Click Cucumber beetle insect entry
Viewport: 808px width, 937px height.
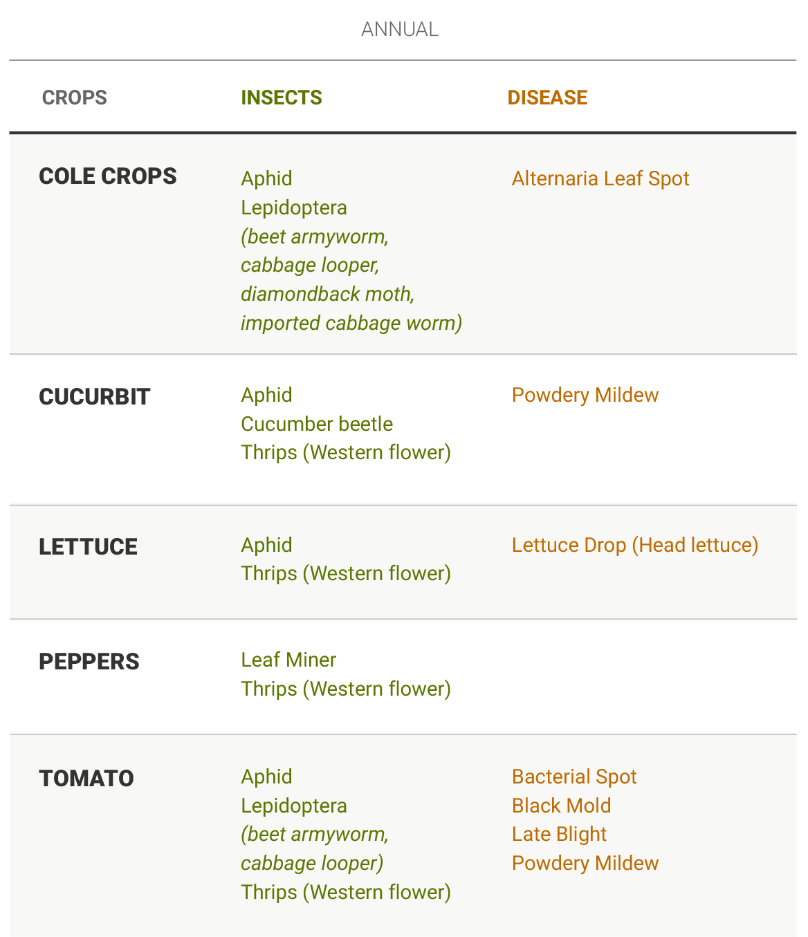click(317, 424)
